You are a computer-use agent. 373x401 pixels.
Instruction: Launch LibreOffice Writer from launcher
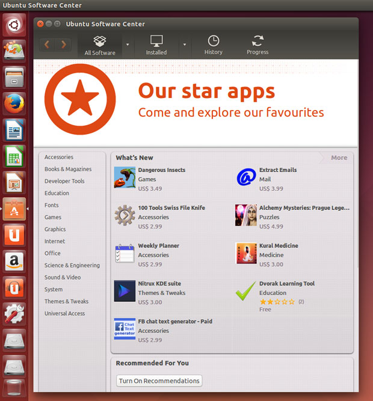[14, 130]
